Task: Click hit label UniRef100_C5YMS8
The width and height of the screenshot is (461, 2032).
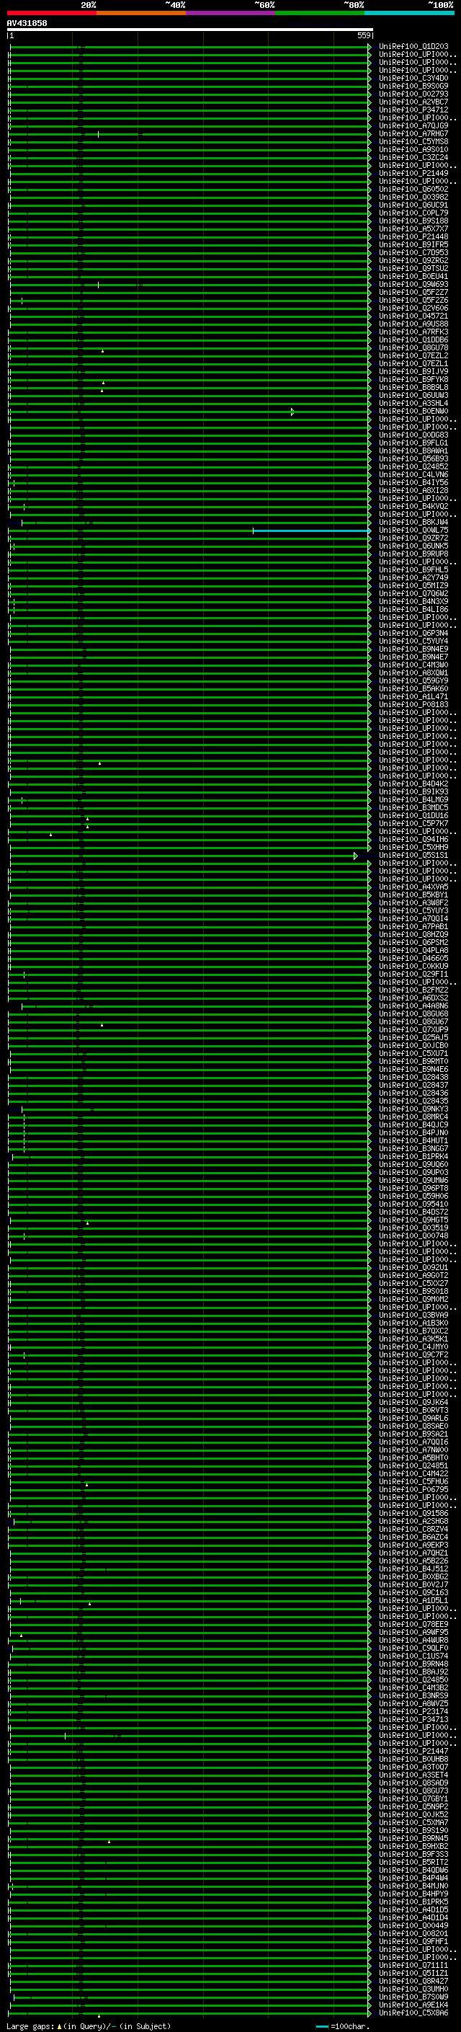Action: [x=413, y=141]
